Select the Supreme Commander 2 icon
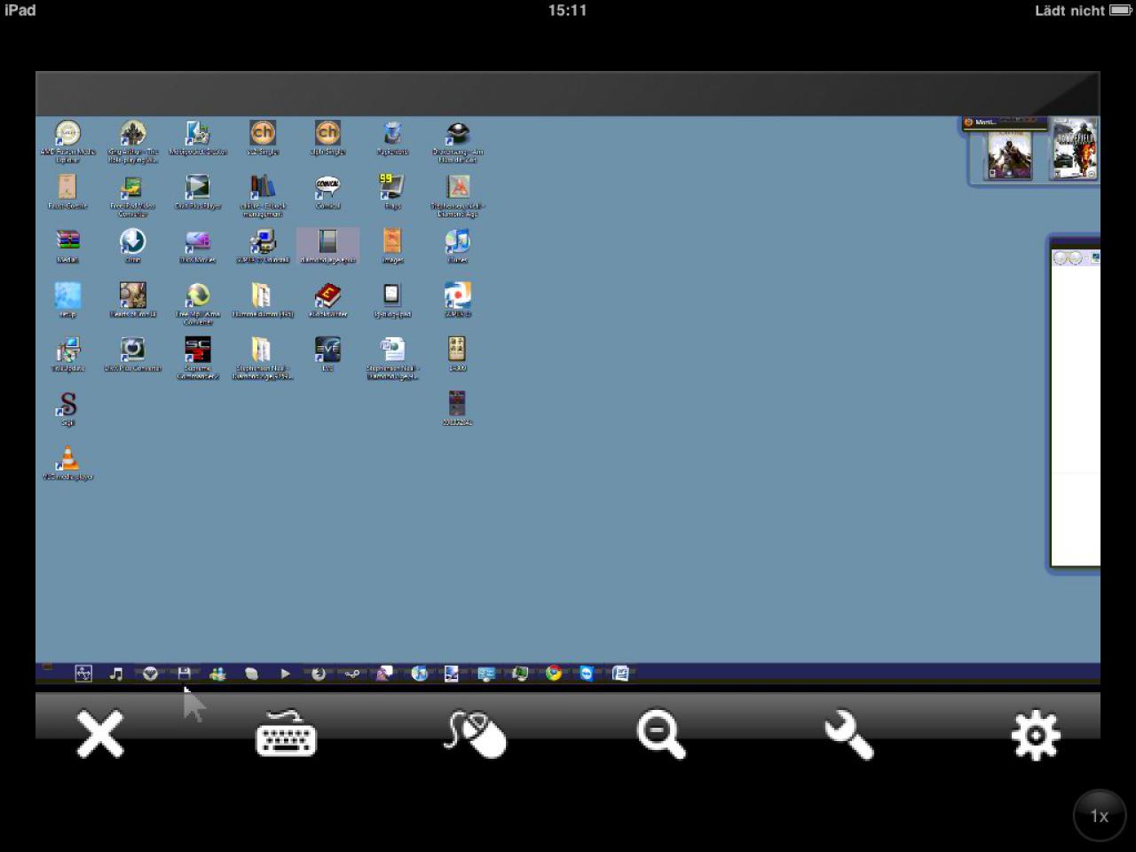This screenshot has width=1136, height=852. 197,359
